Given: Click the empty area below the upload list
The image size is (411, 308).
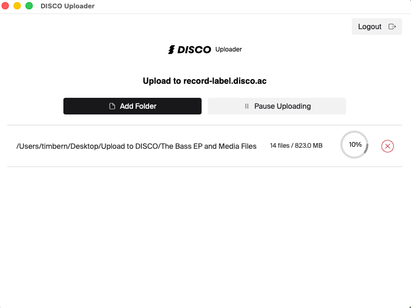Looking at the screenshot, I should pyautogui.click(x=206, y=236).
